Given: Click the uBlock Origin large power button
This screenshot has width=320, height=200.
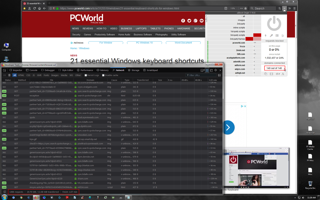Looking at the screenshot, I should pos(274,23).
